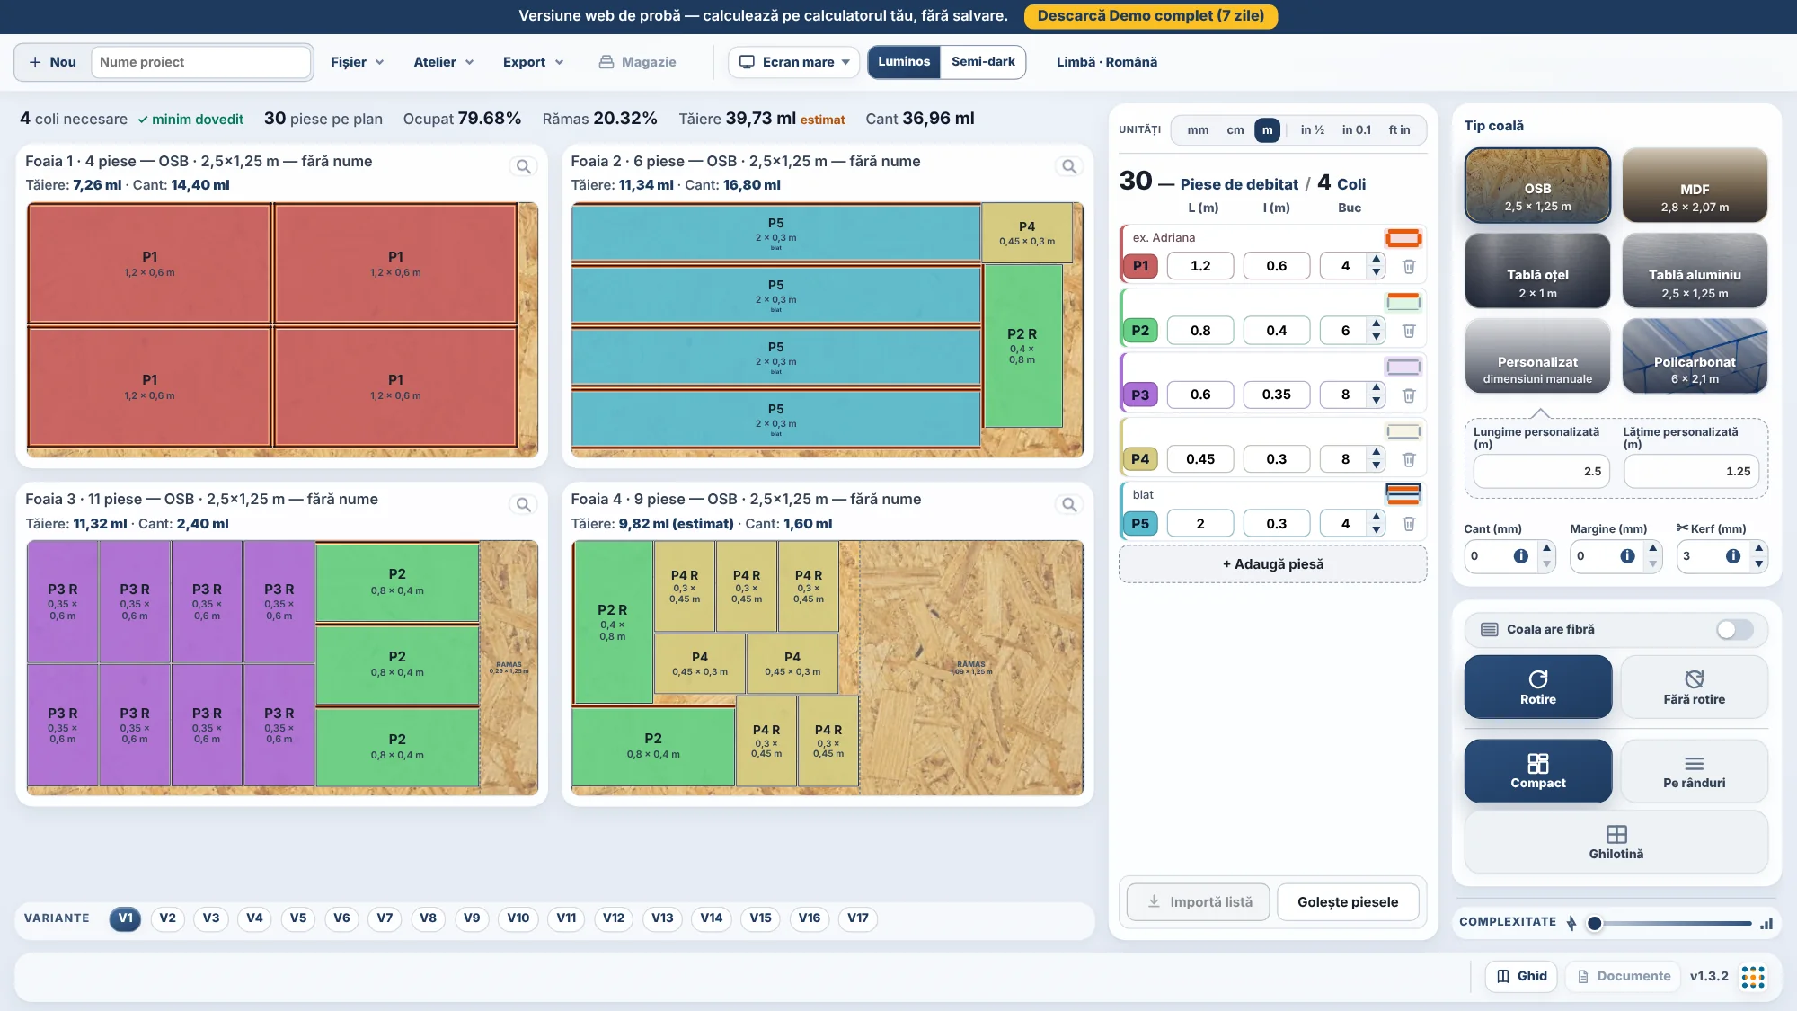
Task: Select variant V5
Action: tap(298, 918)
